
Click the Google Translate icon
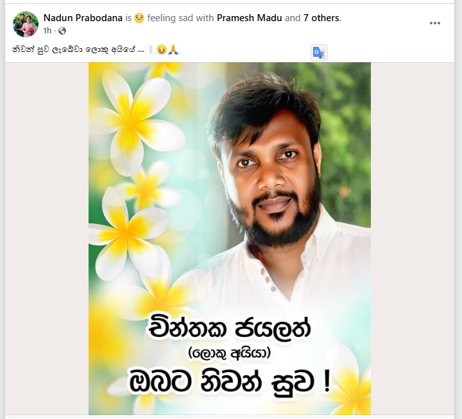[319, 53]
